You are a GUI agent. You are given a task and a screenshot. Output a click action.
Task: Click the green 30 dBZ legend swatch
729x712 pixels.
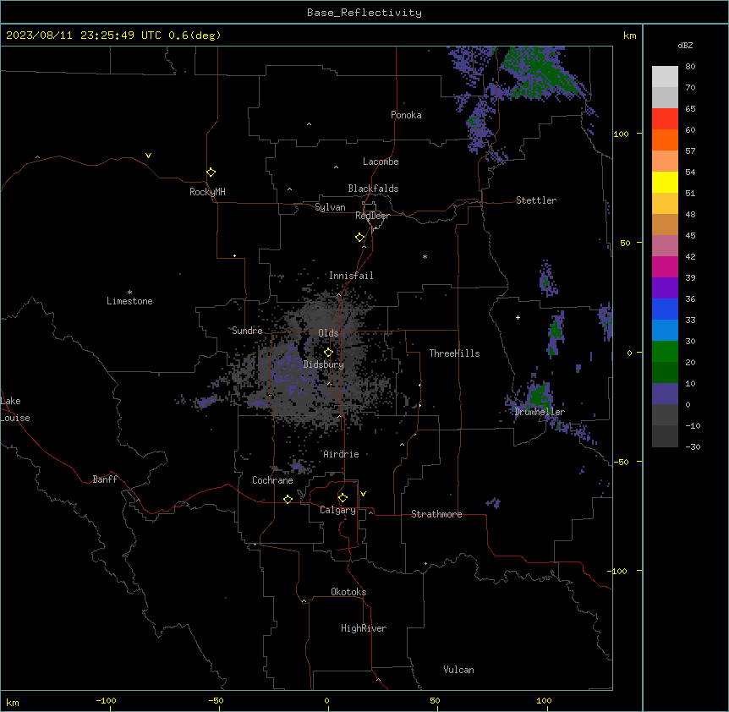[665, 352]
